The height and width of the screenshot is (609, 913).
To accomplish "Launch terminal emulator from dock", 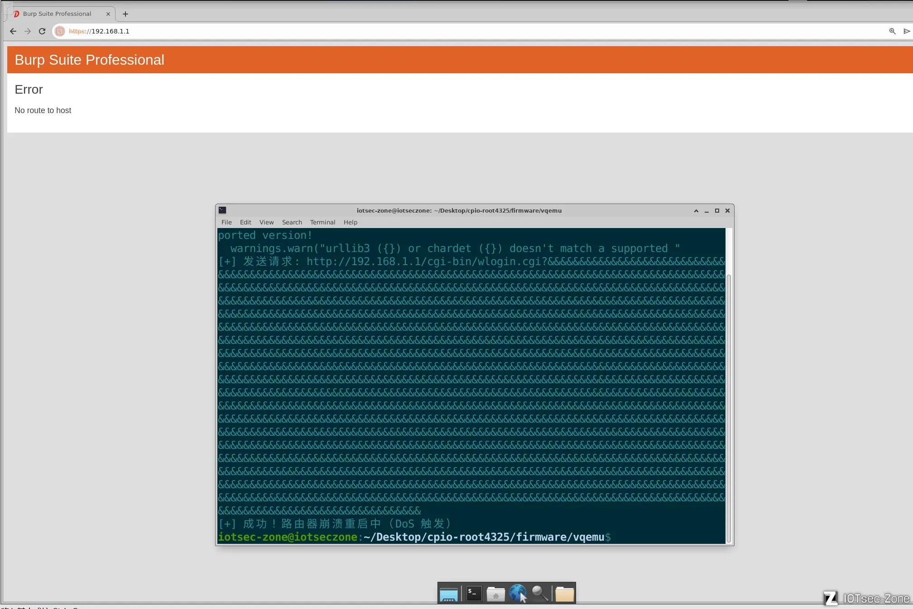I will pyautogui.click(x=474, y=594).
